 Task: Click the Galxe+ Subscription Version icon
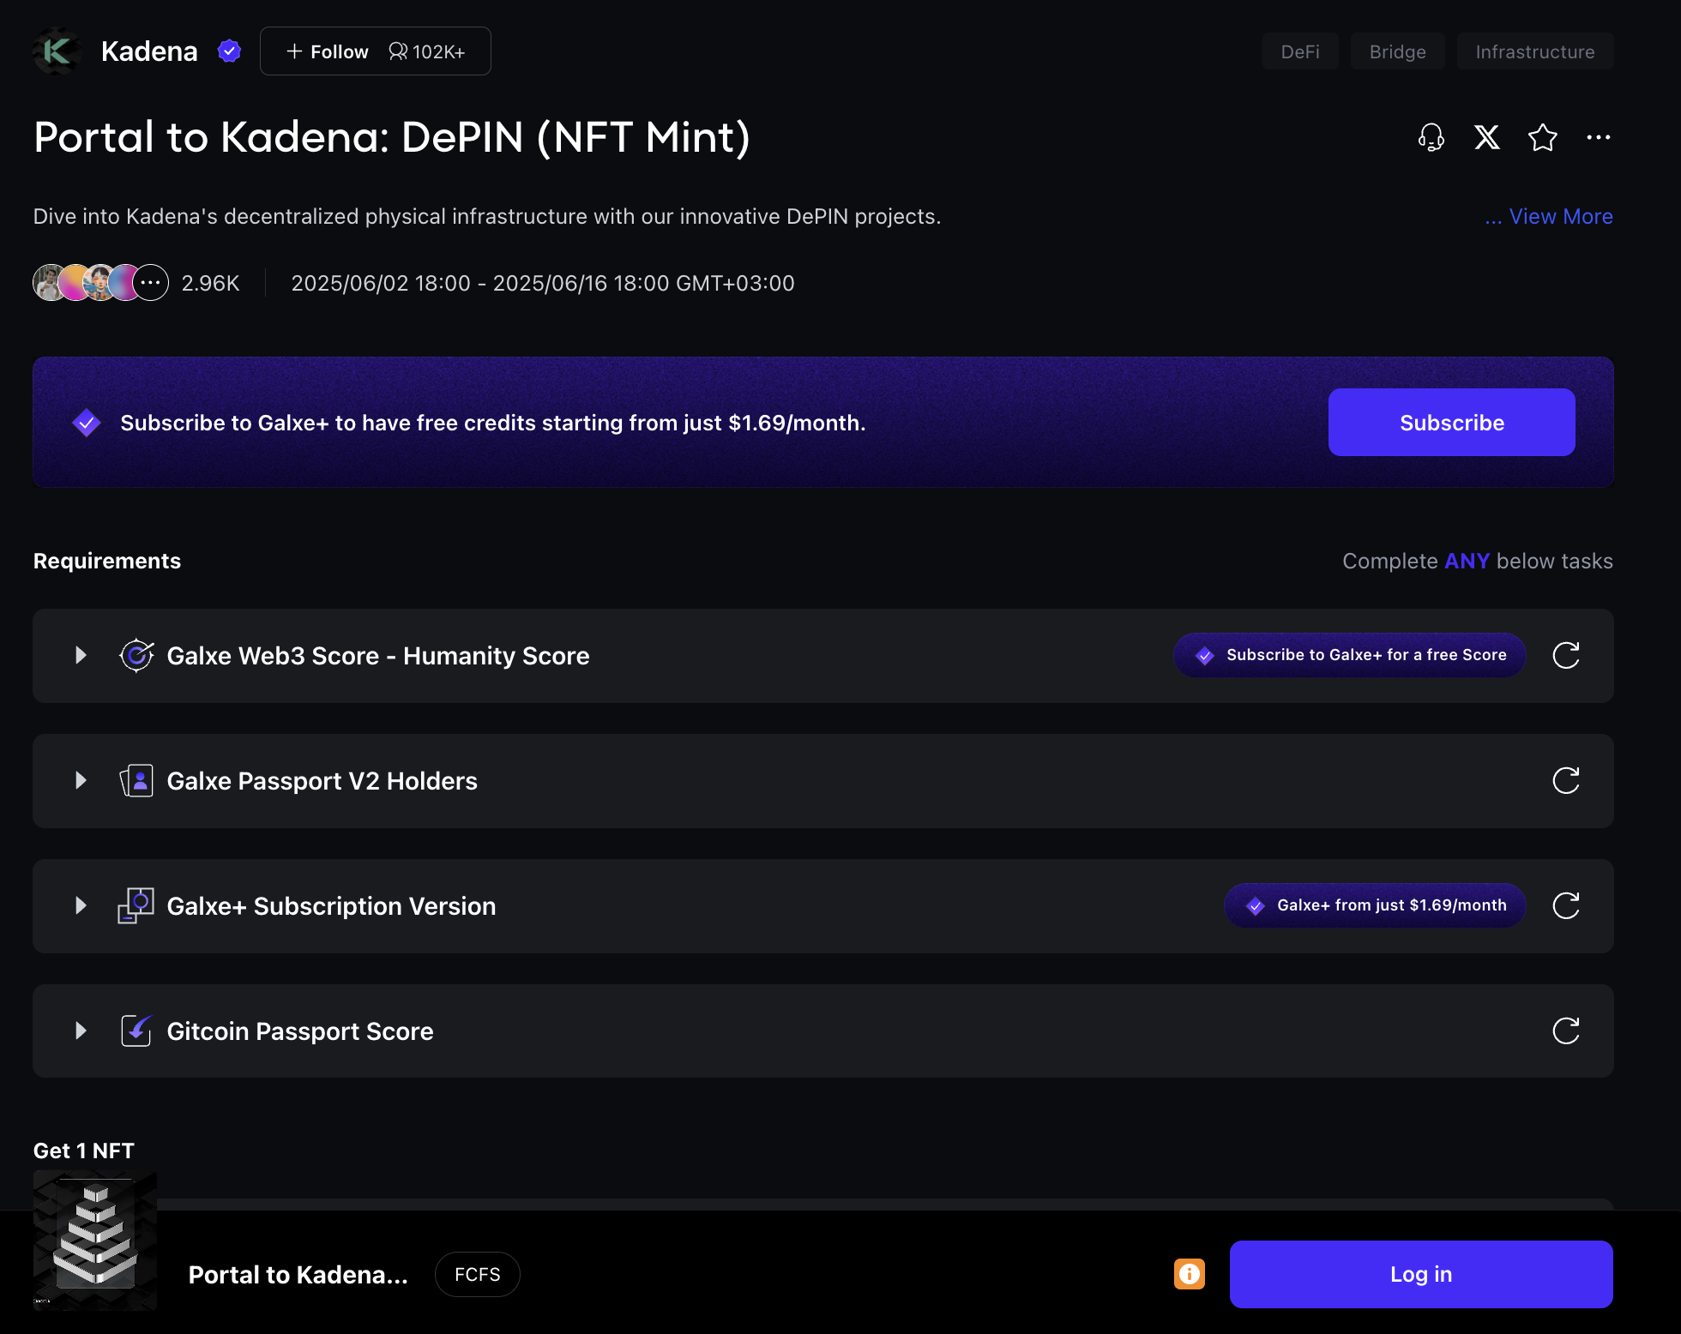pos(136,905)
